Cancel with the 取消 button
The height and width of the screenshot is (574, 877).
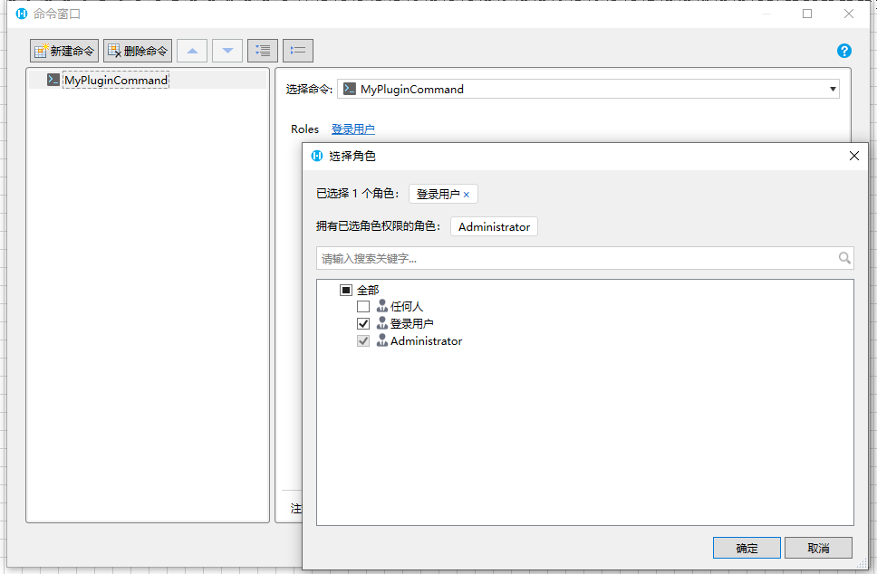[818, 549]
